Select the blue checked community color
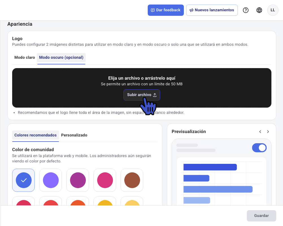 (x=23, y=180)
